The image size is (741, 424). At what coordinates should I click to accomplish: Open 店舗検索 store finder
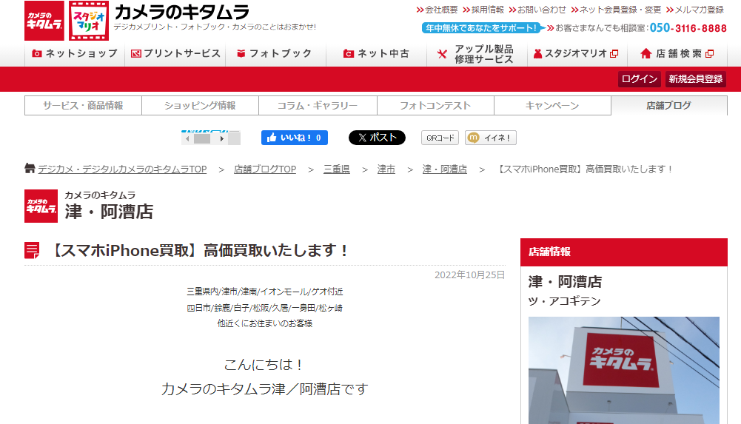[677, 54]
